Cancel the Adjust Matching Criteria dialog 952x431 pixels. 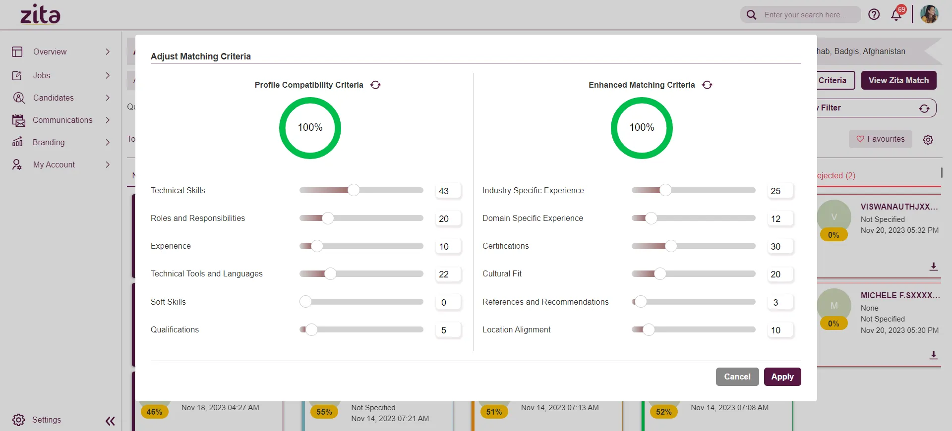pos(737,377)
